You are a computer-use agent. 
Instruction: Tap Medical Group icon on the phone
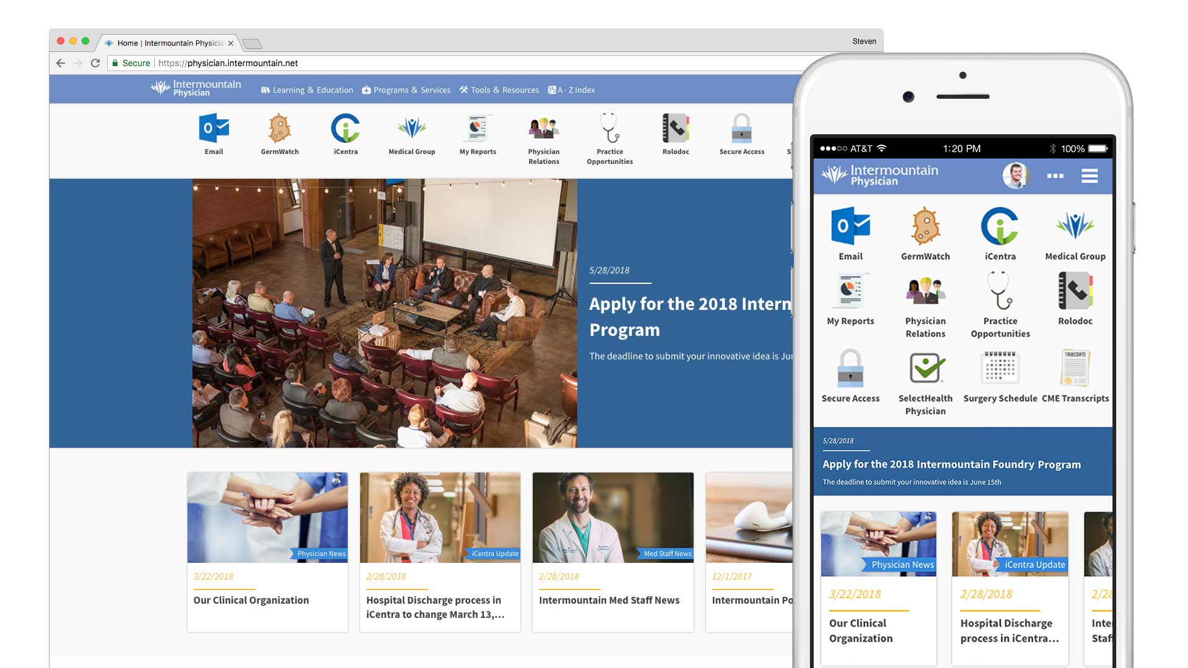1075,226
